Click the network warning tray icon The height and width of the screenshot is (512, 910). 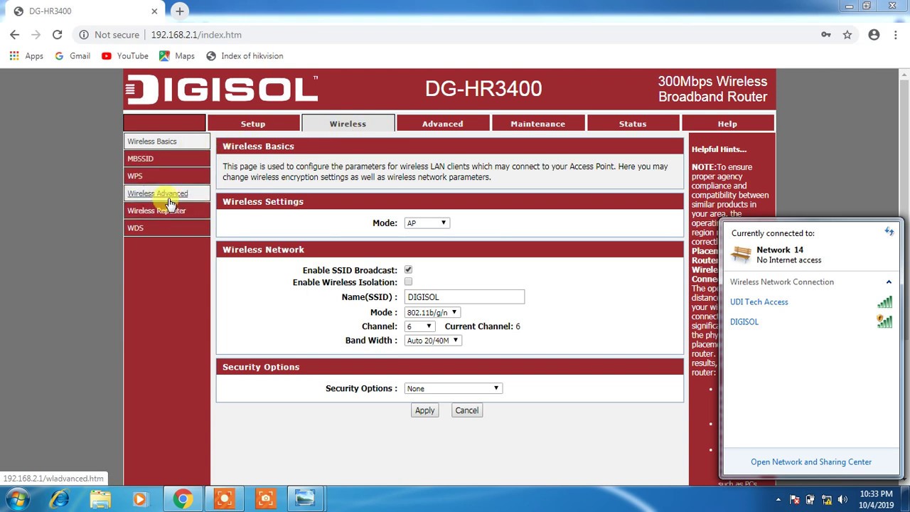[827, 499]
